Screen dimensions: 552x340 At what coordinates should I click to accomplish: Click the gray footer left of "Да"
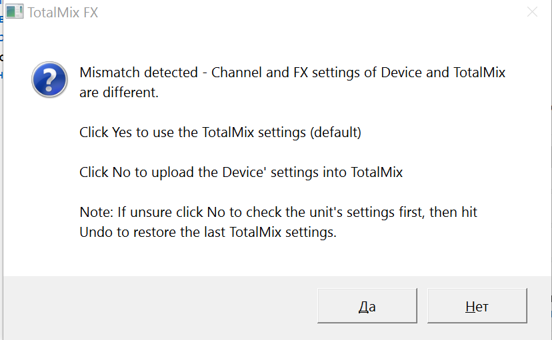160,307
